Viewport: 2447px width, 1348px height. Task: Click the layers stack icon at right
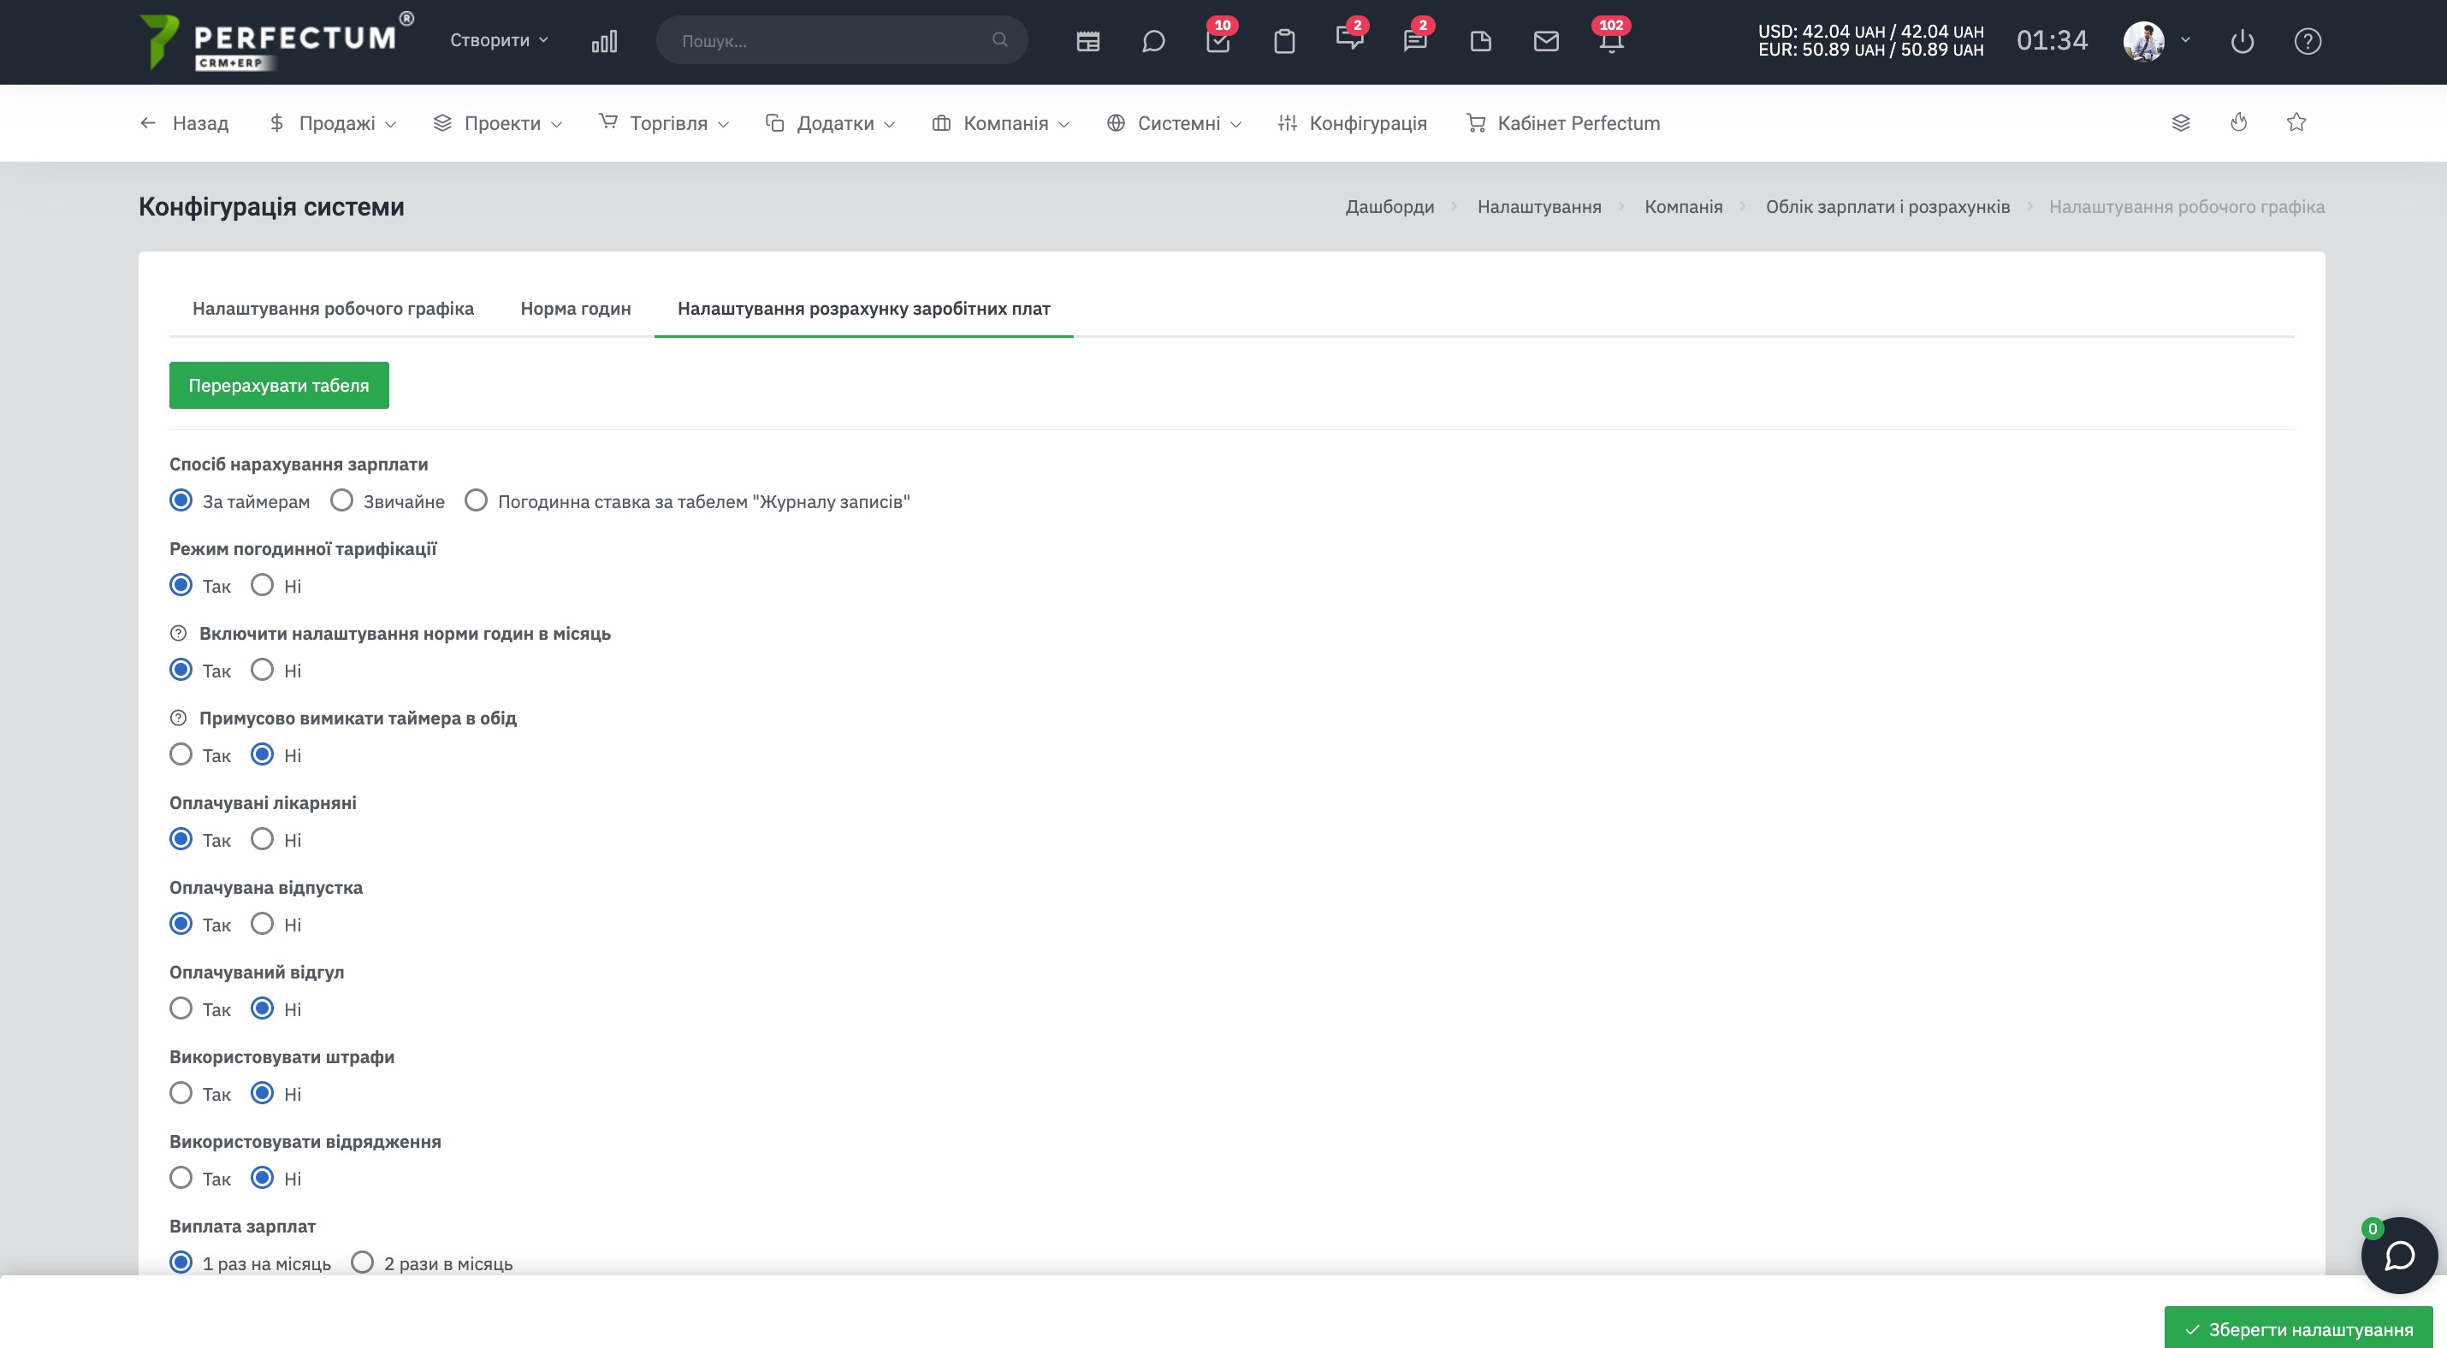2181,122
